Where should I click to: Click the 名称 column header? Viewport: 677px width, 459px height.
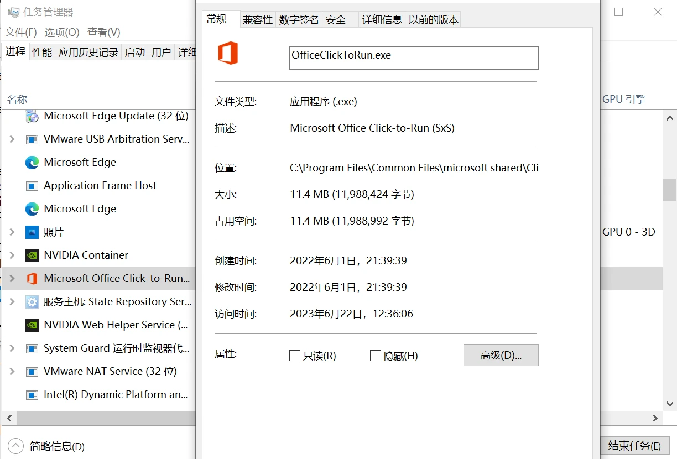[x=17, y=100]
